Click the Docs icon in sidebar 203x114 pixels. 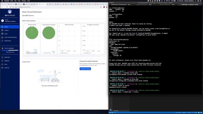click(2, 64)
